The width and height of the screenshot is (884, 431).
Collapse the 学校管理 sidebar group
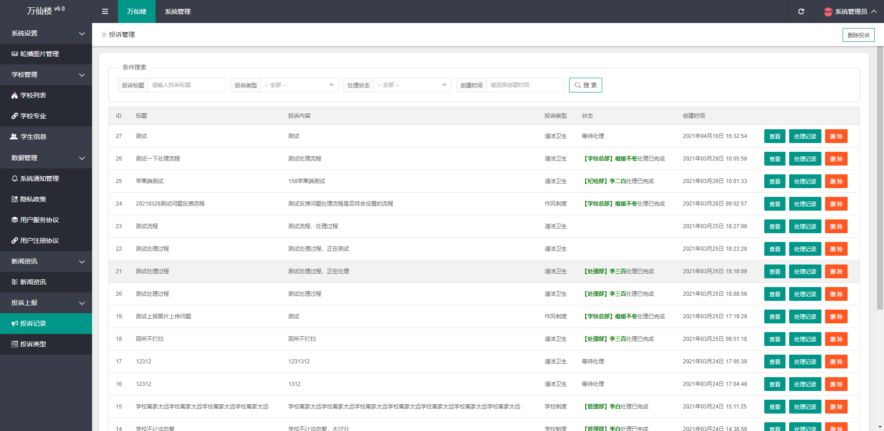pos(46,75)
